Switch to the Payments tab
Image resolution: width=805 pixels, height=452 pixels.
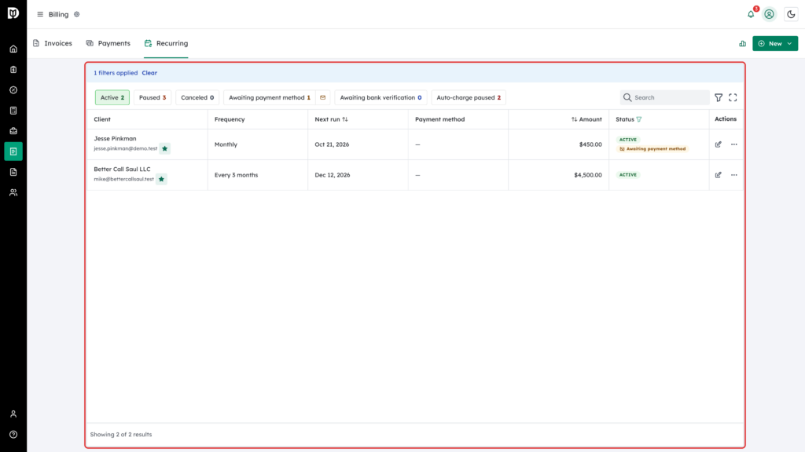[108, 44]
